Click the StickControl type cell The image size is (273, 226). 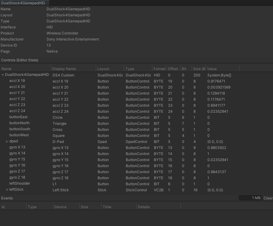(x=136, y=190)
